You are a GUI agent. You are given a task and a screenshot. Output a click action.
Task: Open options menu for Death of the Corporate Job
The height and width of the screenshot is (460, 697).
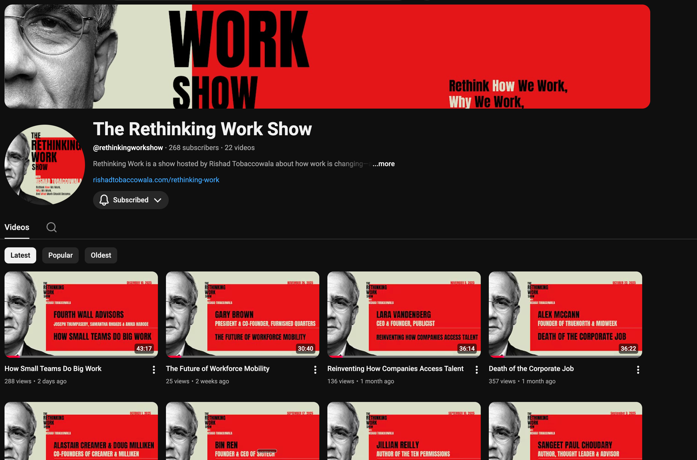coord(638,370)
